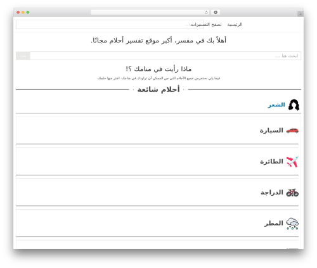
Task: Open the الطائرة dream entry
Action: coord(271,162)
